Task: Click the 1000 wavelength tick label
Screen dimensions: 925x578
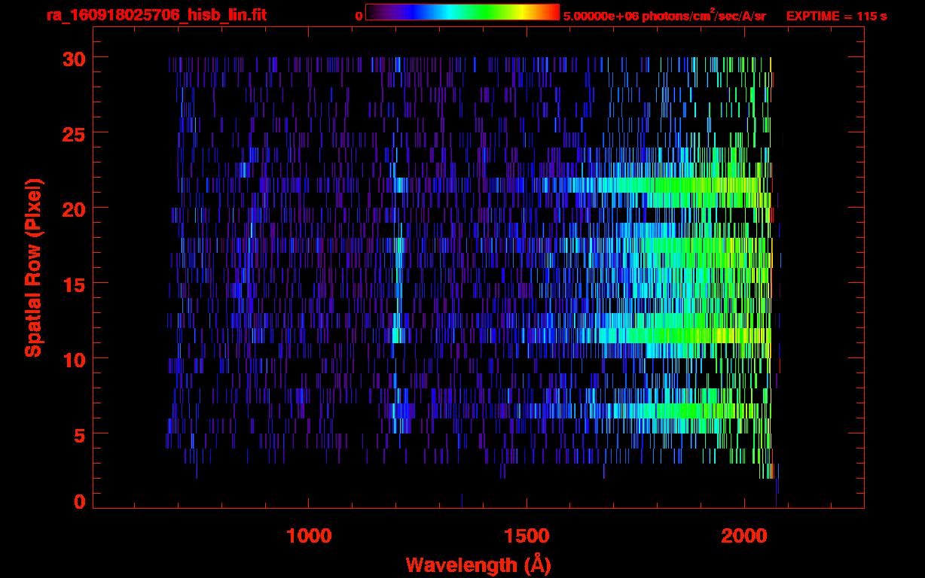Action: click(309, 536)
